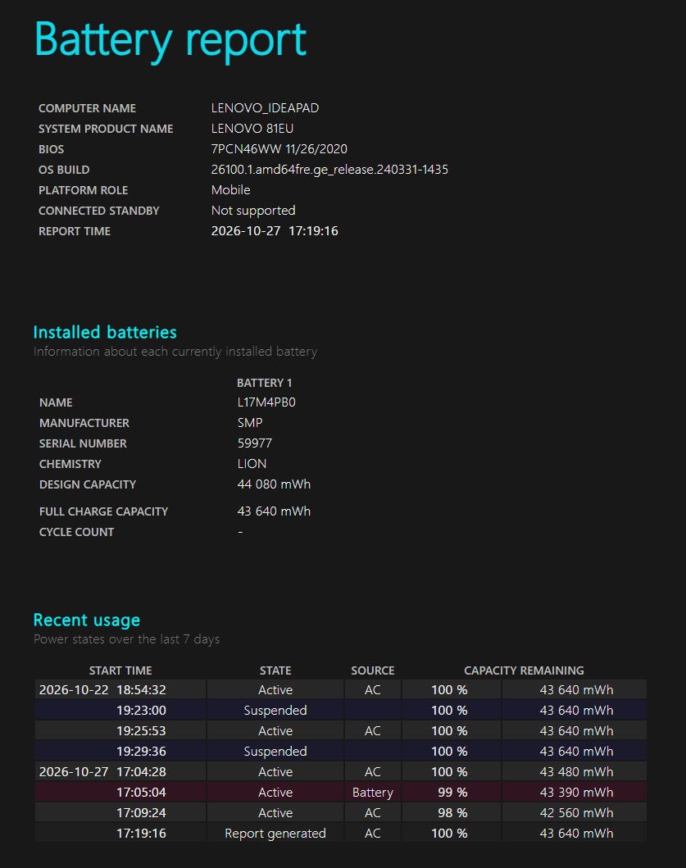
Task: Select the computer name value "LENOVO_IDEAPAD"
Action: (x=265, y=108)
